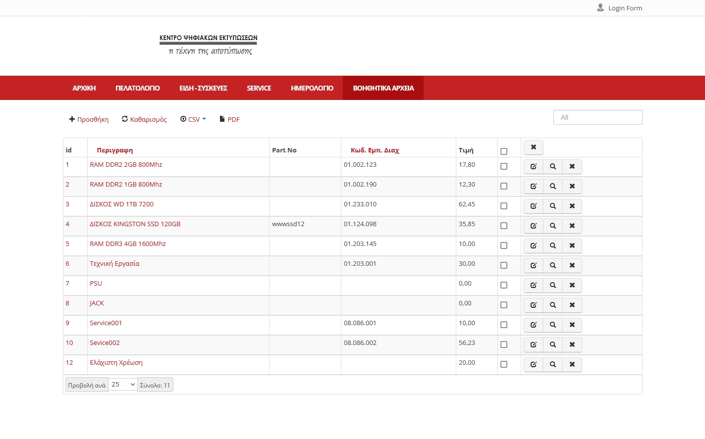Go to the ΗΜΕΡΟΛΟΓΙΟ menu item
The height and width of the screenshot is (439, 705).
[312, 88]
